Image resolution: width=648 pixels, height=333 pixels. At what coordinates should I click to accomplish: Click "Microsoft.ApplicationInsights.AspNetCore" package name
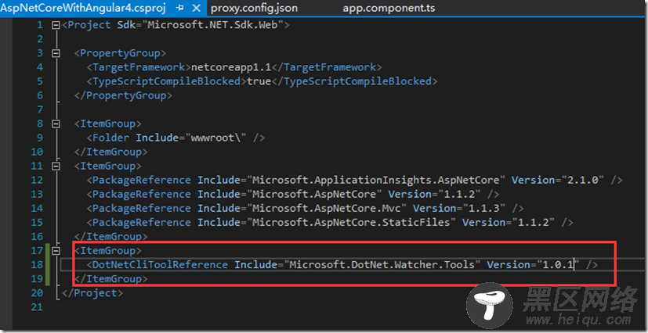376,180
